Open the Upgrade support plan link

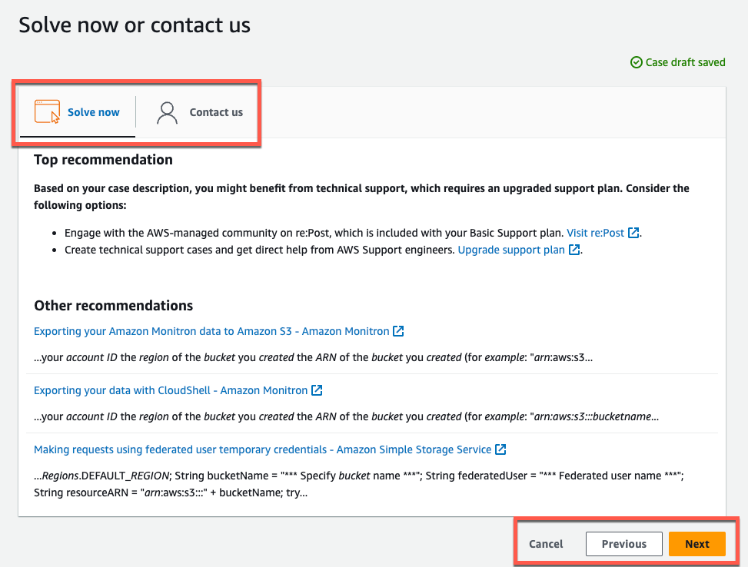click(510, 249)
